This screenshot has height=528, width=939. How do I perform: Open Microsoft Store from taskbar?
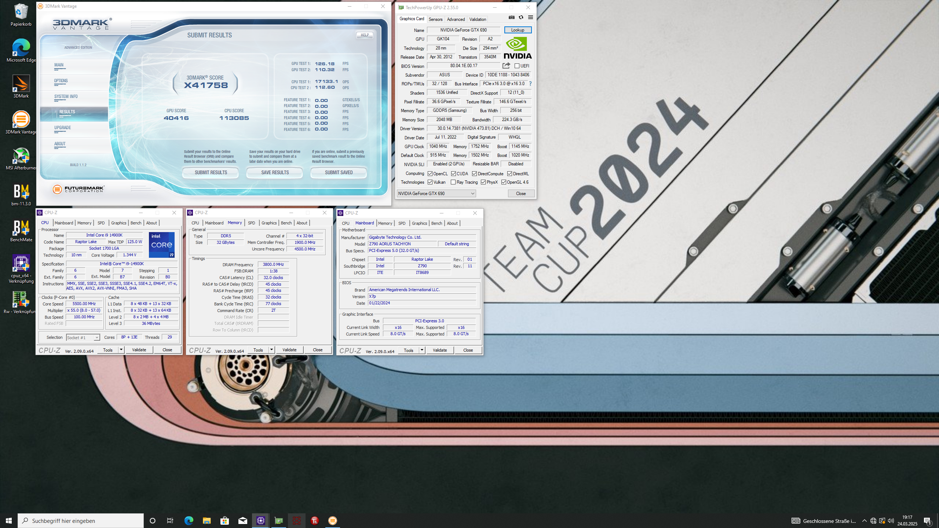[x=224, y=521]
